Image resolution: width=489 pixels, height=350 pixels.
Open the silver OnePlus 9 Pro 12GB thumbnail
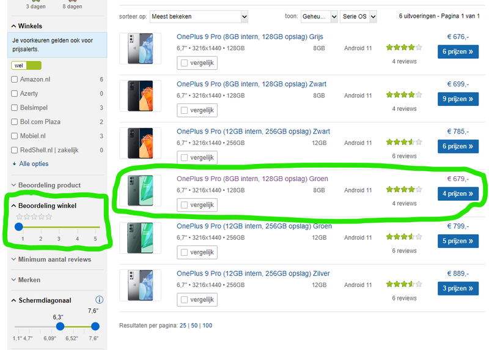(x=141, y=285)
